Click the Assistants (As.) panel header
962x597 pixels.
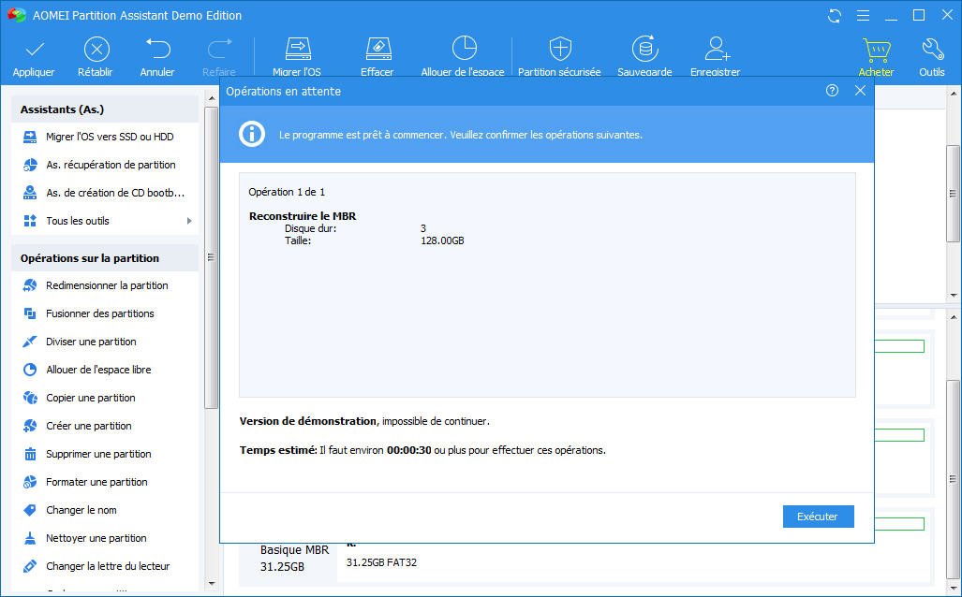104,109
